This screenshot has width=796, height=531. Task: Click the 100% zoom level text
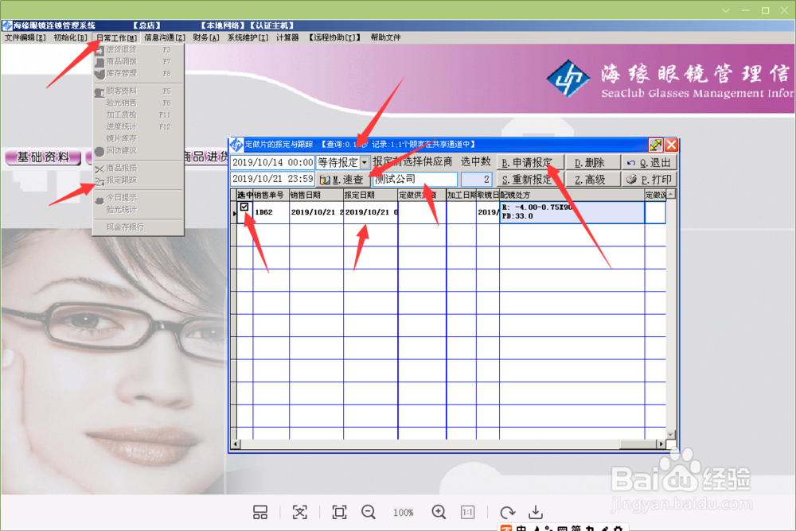pos(404,513)
